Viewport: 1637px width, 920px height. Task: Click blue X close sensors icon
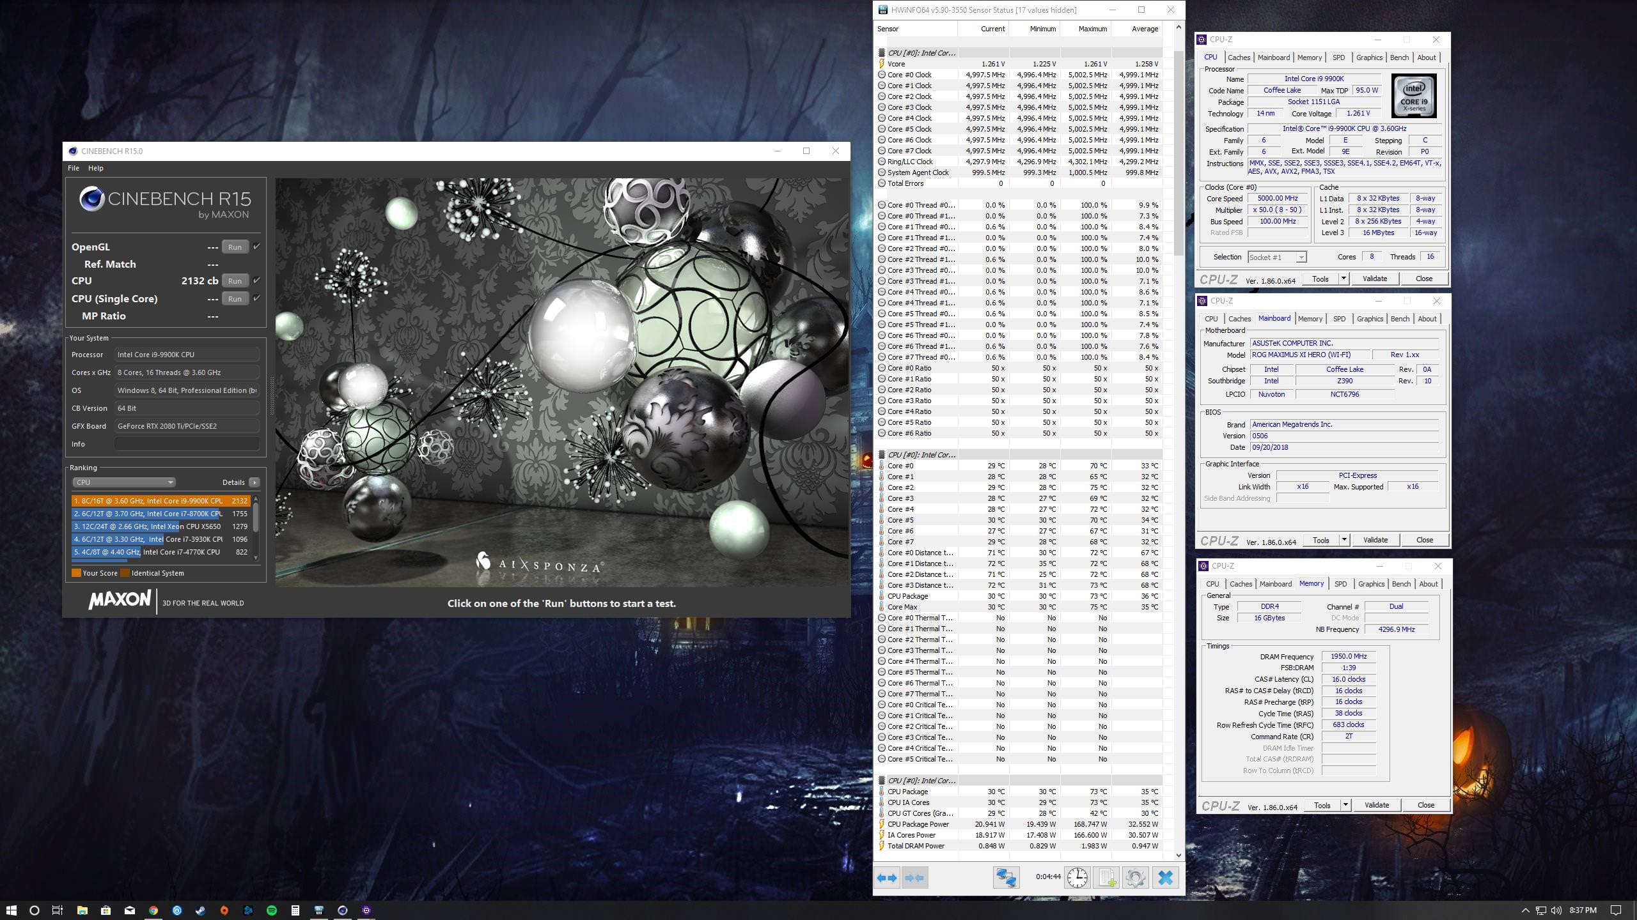point(1165,877)
